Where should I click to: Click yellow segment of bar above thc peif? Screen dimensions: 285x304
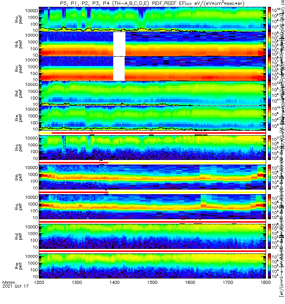pyautogui.click(x=187, y=192)
